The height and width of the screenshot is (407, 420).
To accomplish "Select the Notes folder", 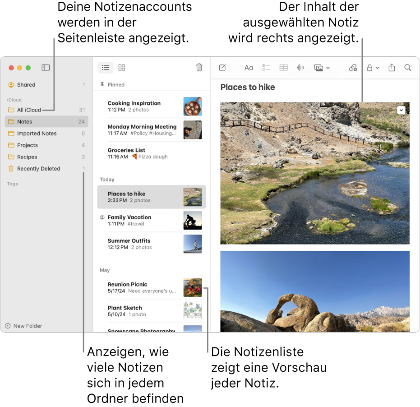I will pyautogui.click(x=46, y=122).
